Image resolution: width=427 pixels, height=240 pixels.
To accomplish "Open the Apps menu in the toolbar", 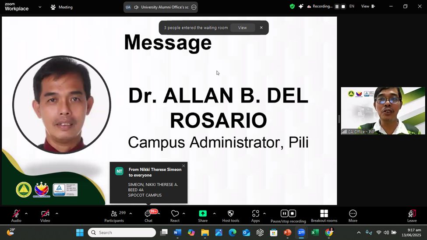I will [255, 214].
